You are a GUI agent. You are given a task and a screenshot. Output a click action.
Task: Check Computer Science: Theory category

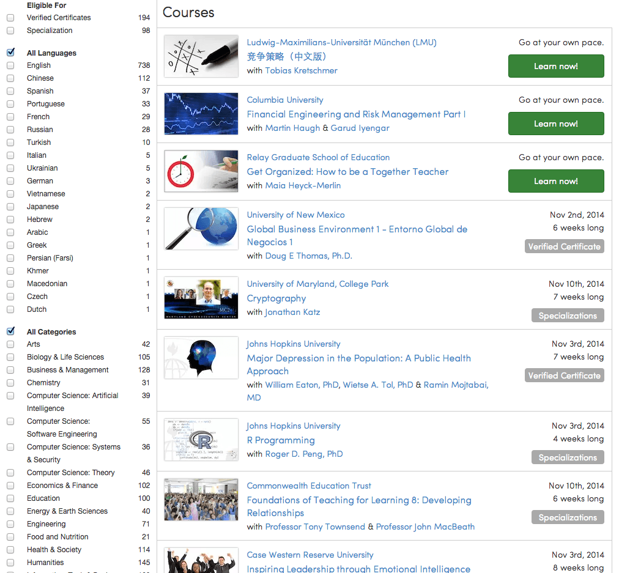[10, 473]
